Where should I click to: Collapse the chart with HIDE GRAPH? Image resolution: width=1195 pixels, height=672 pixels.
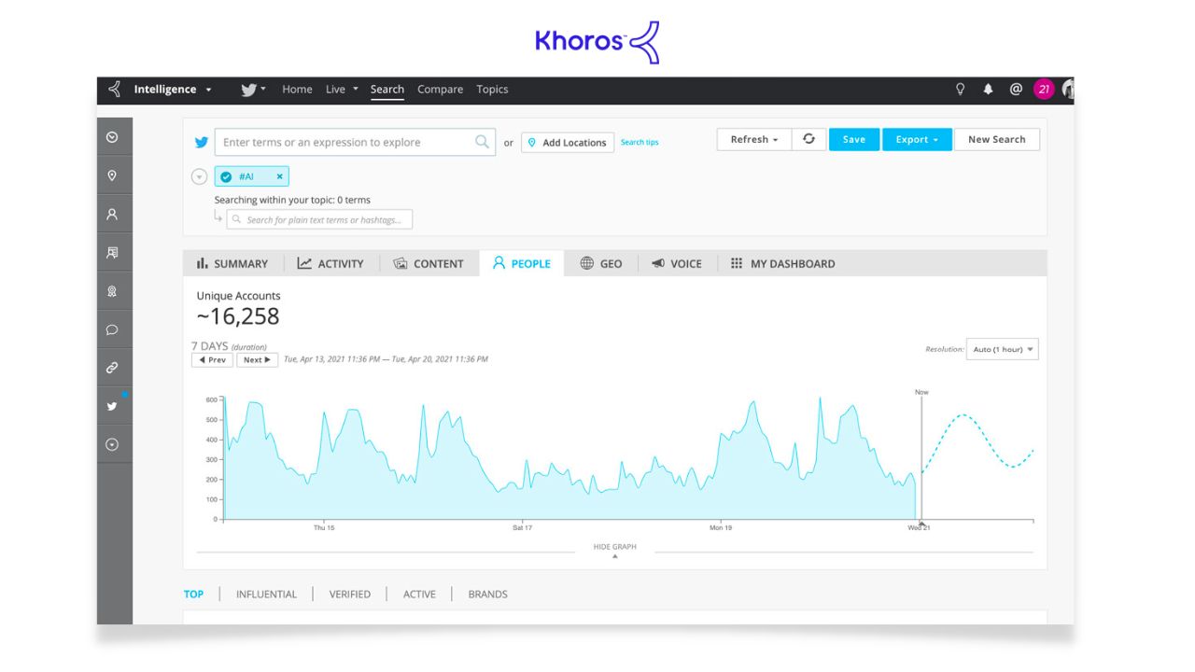pos(614,547)
